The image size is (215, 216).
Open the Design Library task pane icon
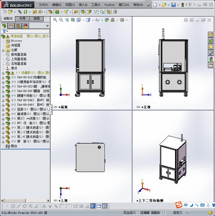(211, 41)
